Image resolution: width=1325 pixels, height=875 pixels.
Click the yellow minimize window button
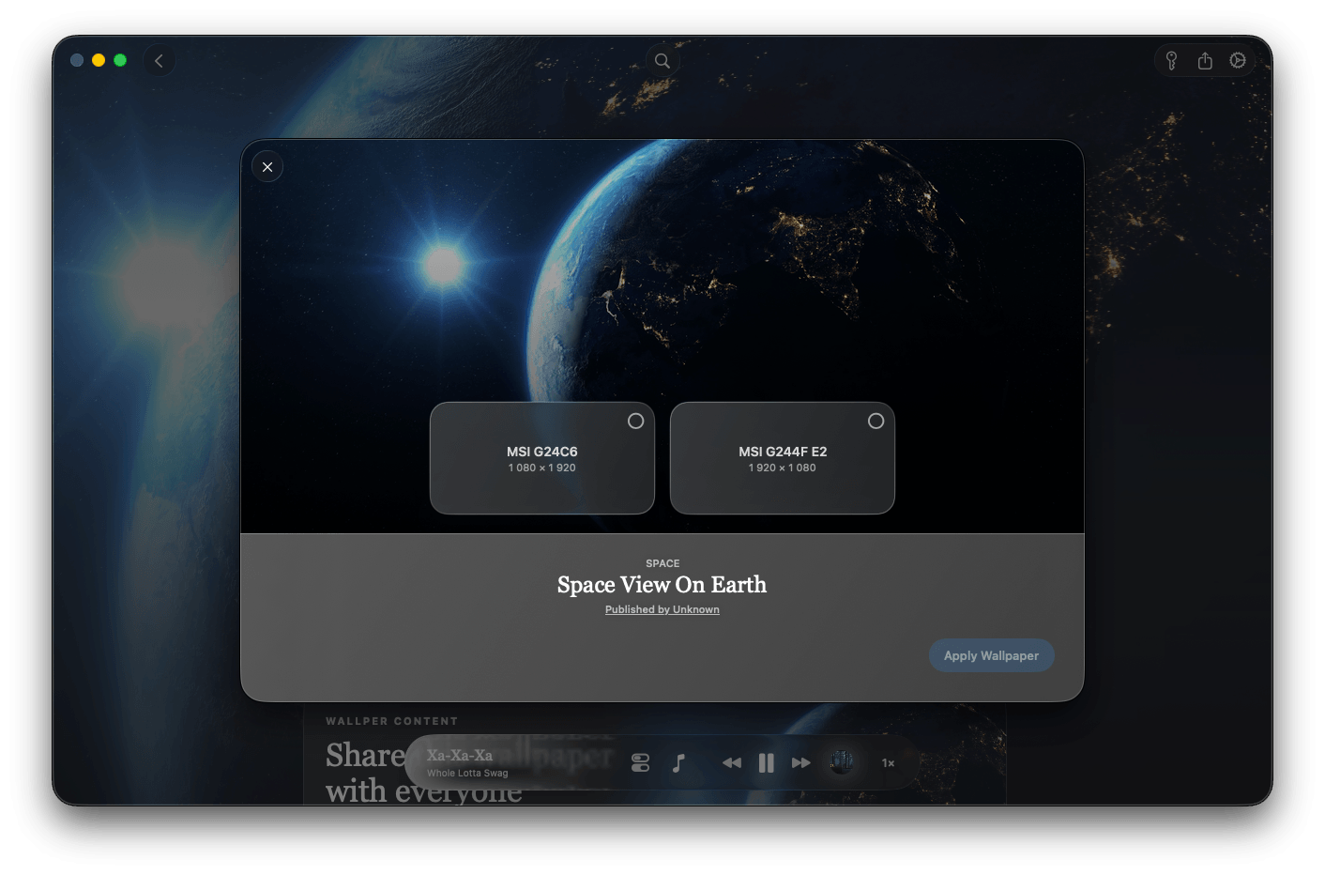point(99,60)
